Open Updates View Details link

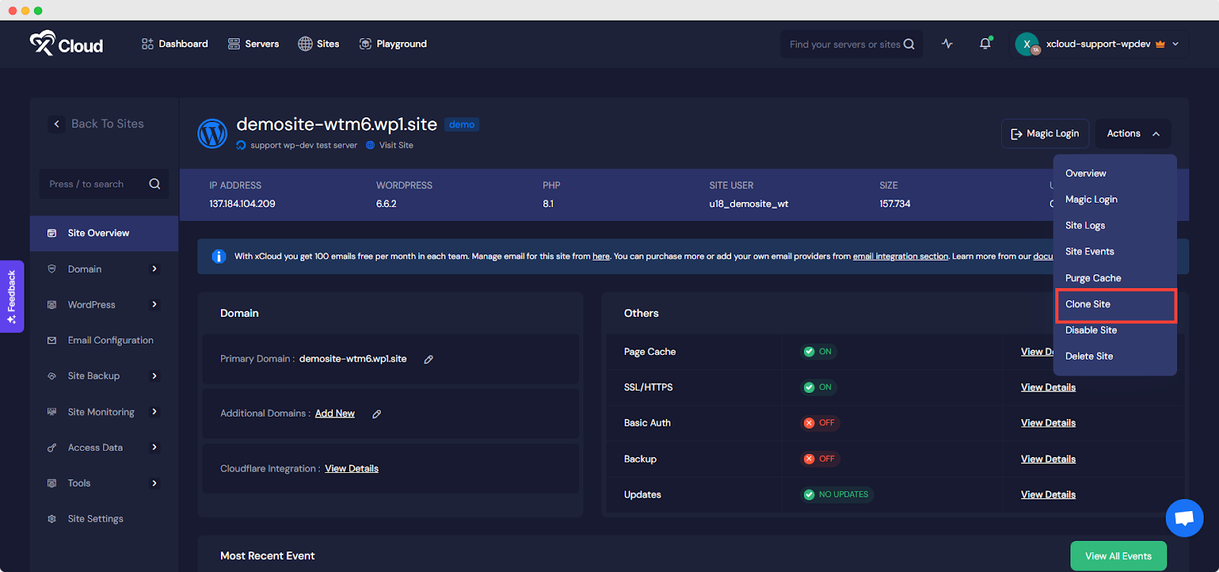(x=1048, y=495)
